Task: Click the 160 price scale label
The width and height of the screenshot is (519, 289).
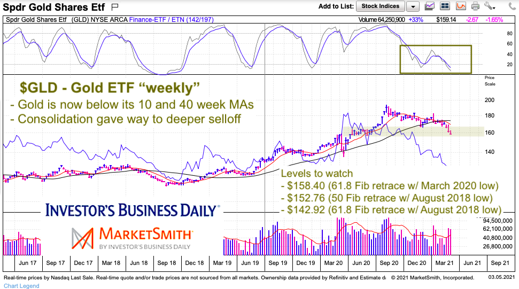Action: pos(490,132)
